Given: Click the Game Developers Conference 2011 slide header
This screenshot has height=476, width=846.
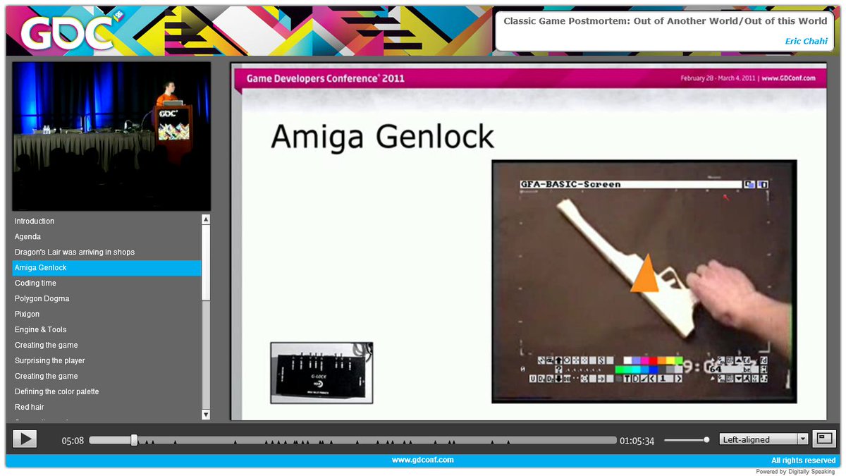Looking at the screenshot, I should [326, 78].
